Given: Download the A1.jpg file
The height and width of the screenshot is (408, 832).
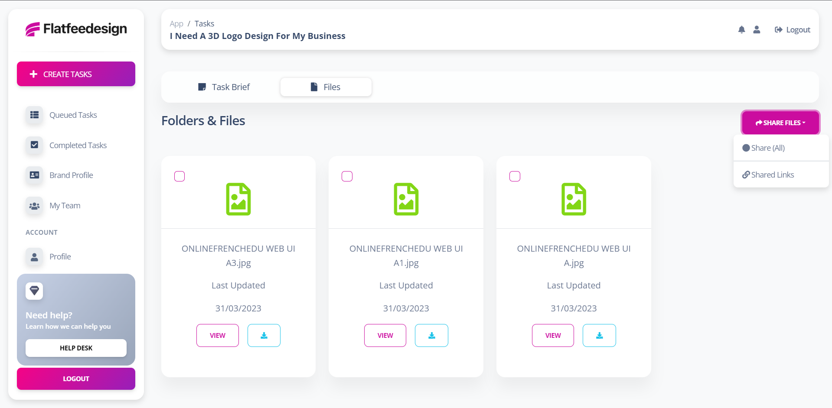Looking at the screenshot, I should point(431,336).
